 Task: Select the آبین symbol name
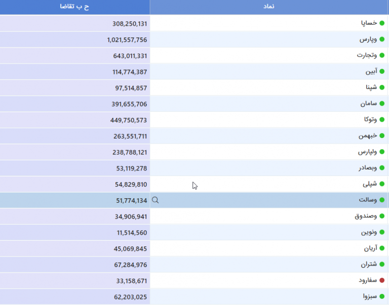tap(371, 71)
